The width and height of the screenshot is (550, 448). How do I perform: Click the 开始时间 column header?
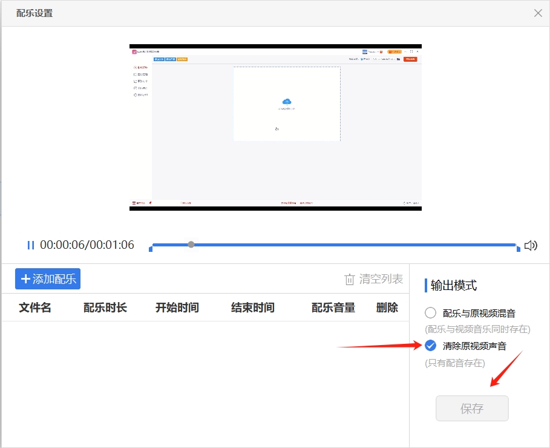(177, 308)
